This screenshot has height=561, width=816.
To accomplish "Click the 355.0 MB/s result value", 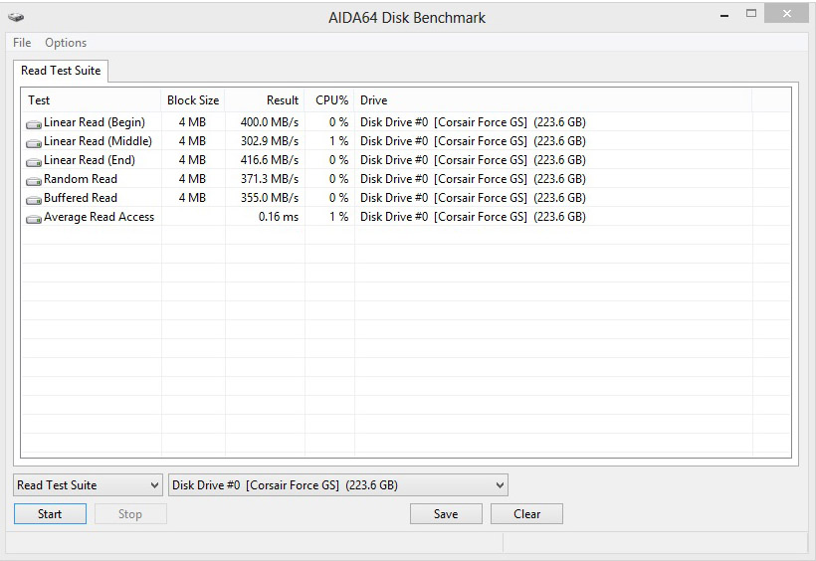I will (270, 198).
